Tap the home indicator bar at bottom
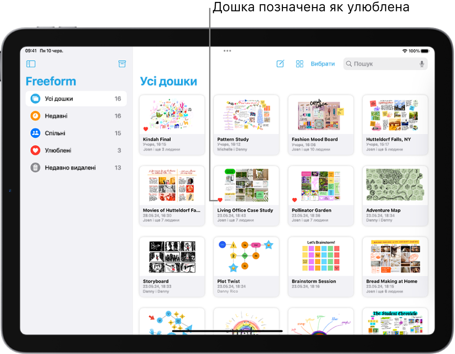The width and height of the screenshot is (455, 354). pyautogui.click(x=227, y=331)
